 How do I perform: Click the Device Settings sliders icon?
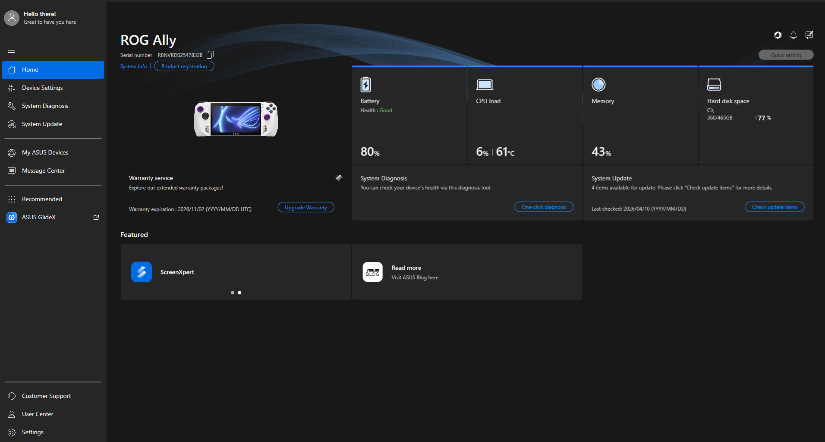click(12, 88)
